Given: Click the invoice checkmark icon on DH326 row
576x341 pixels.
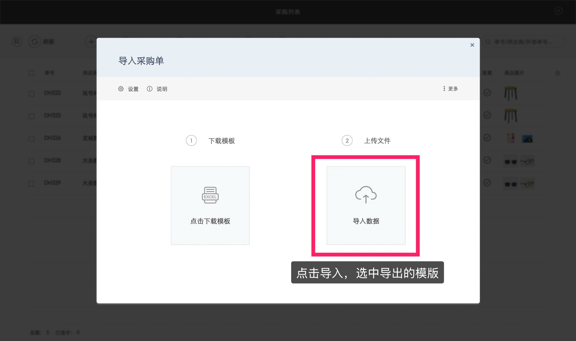Looking at the screenshot, I should [x=487, y=138].
